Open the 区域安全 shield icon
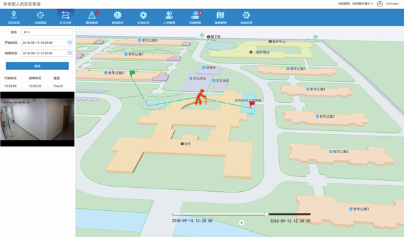404x237 pixels. click(143, 18)
